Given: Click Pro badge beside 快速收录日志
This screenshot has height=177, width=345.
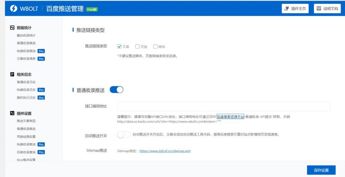Looking at the screenshot, I should click(41, 90).
